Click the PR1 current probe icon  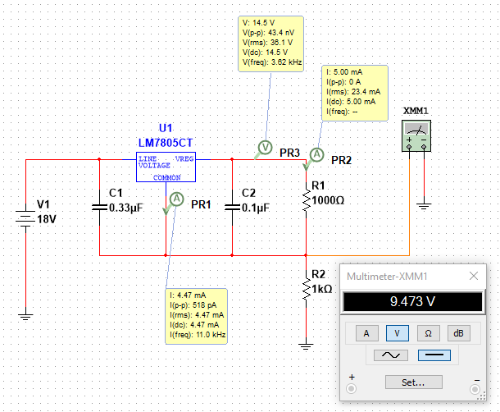click(x=175, y=199)
